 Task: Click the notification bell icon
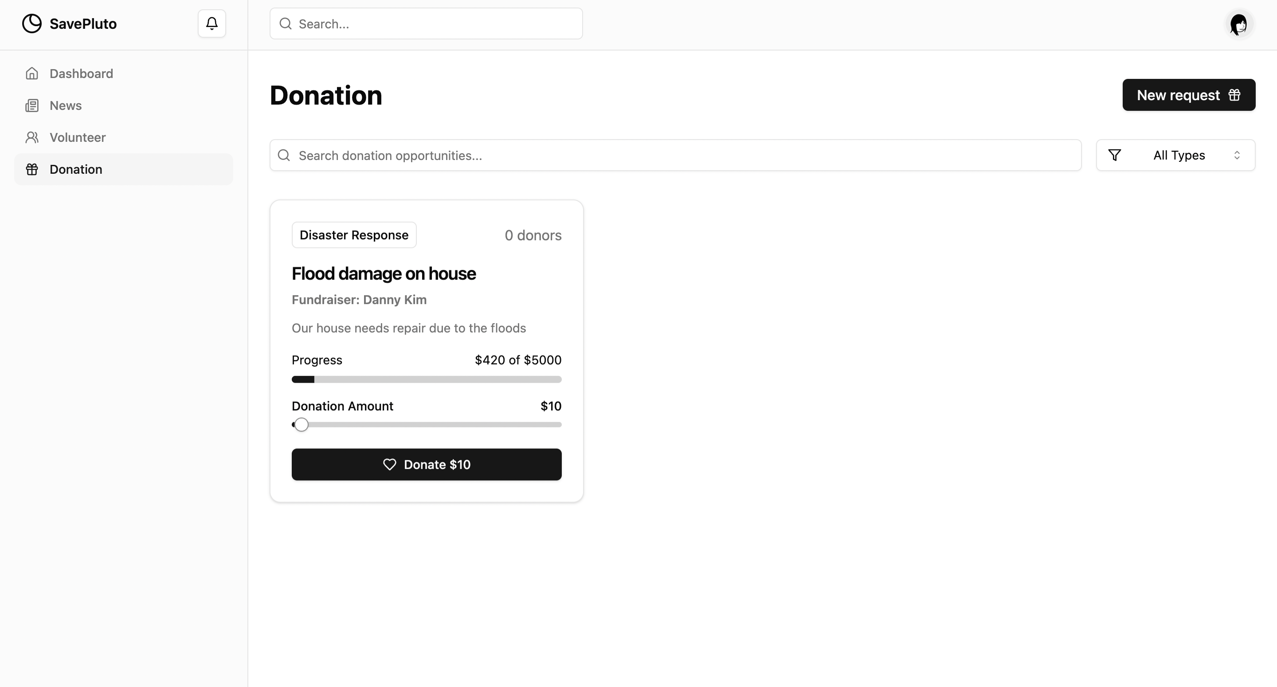212,23
